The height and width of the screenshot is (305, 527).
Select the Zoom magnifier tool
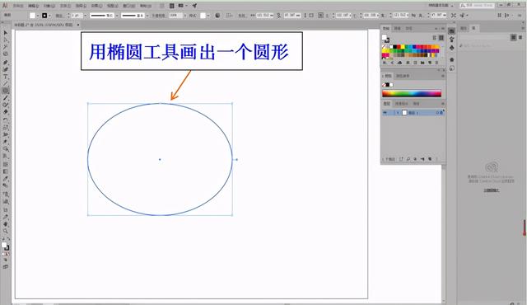[x=6, y=232]
